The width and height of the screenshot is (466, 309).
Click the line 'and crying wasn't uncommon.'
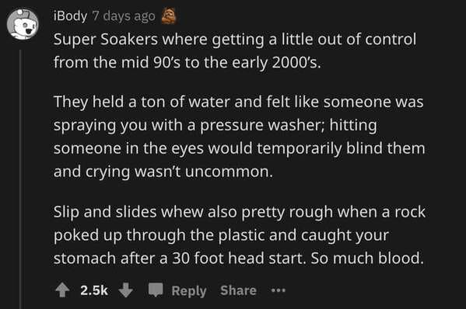(163, 172)
